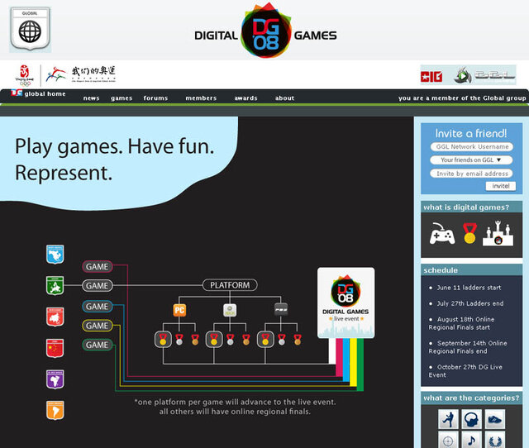This screenshot has width=529, height=448.
Task: Click the Invite by email address field
Action: coord(471,174)
